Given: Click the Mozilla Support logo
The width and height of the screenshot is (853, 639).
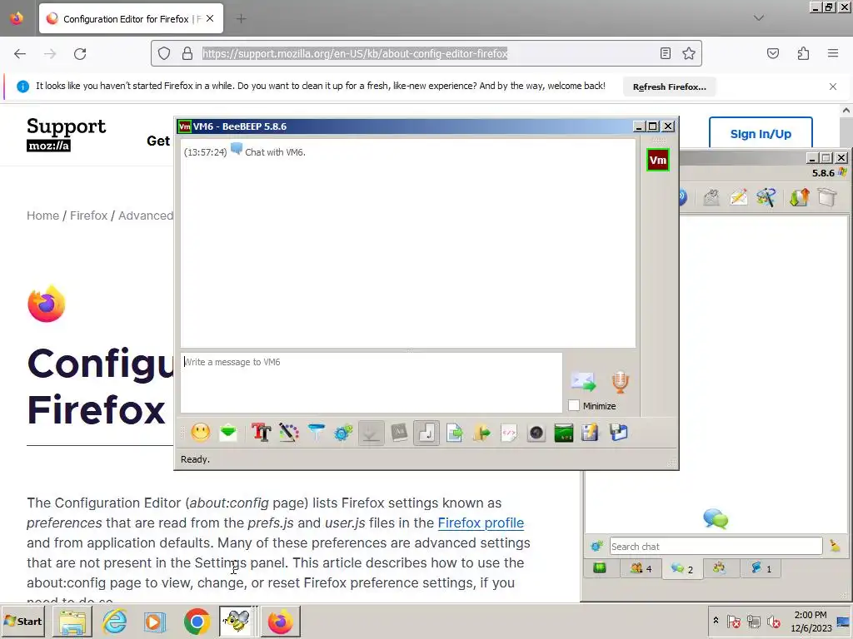Looking at the screenshot, I should click(x=66, y=134).
